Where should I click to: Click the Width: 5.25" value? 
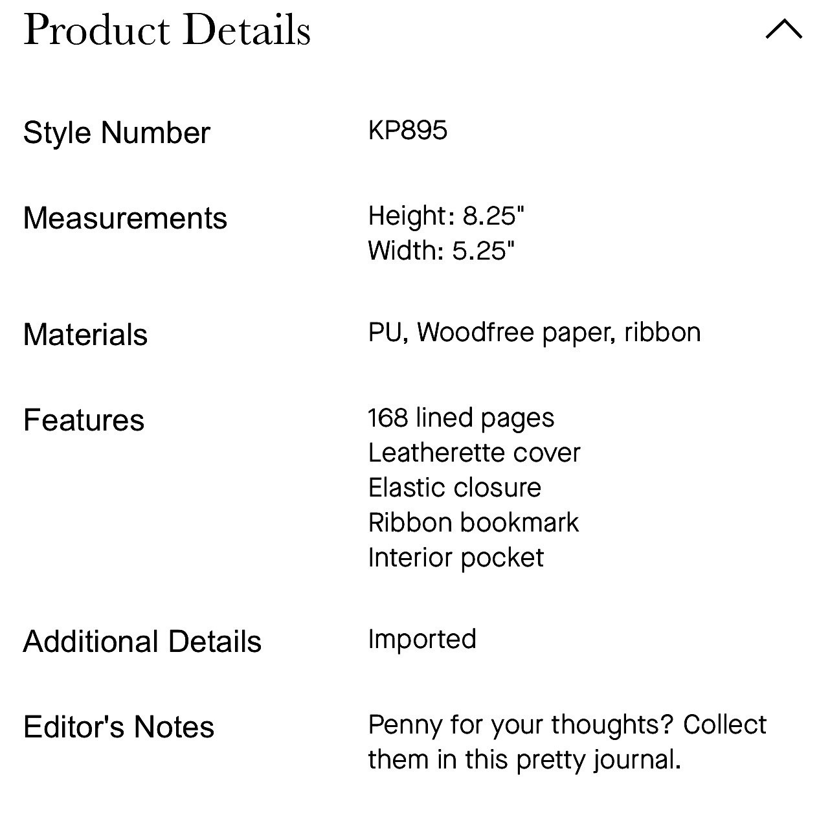(x=442, y=251)
